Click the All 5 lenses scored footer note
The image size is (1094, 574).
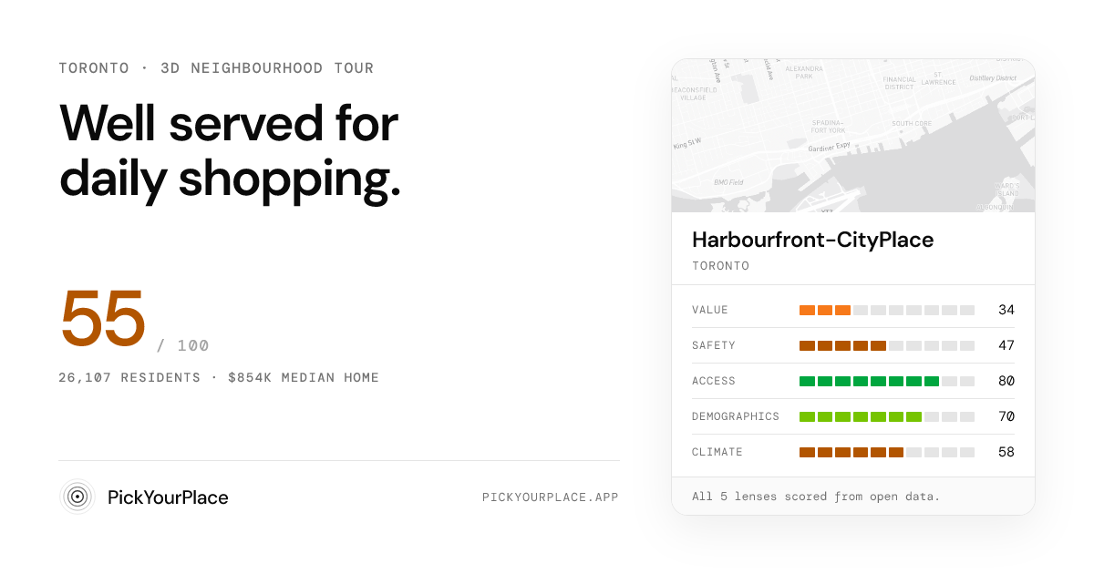pyautogui.click(x=816, y=497)
